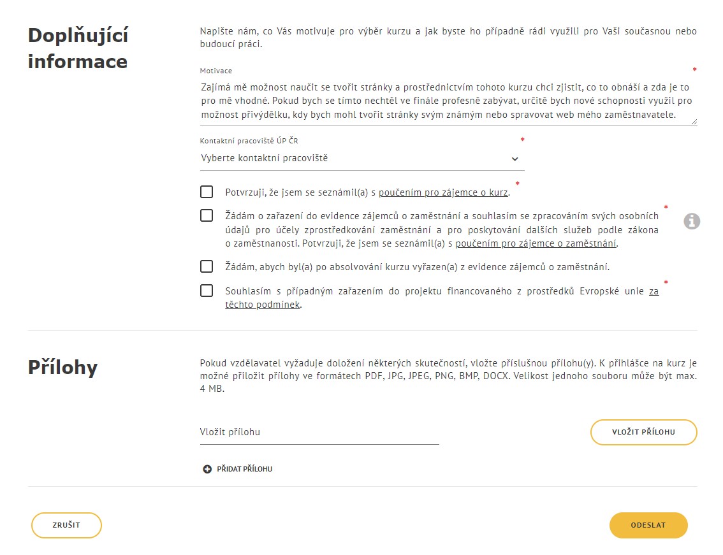Viewport: 723px width, 555px height.
Task: Click the 'Motivace' field label
Action: [x=215, y=71]
